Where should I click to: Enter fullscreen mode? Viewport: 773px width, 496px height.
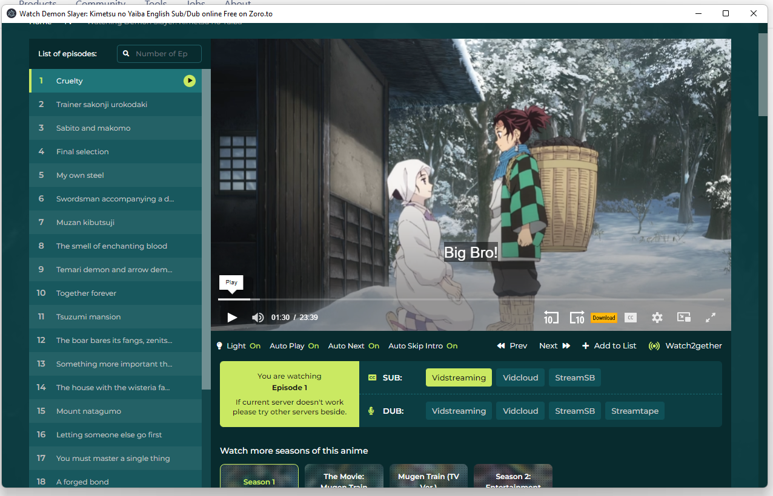click(x=711, y=318)
